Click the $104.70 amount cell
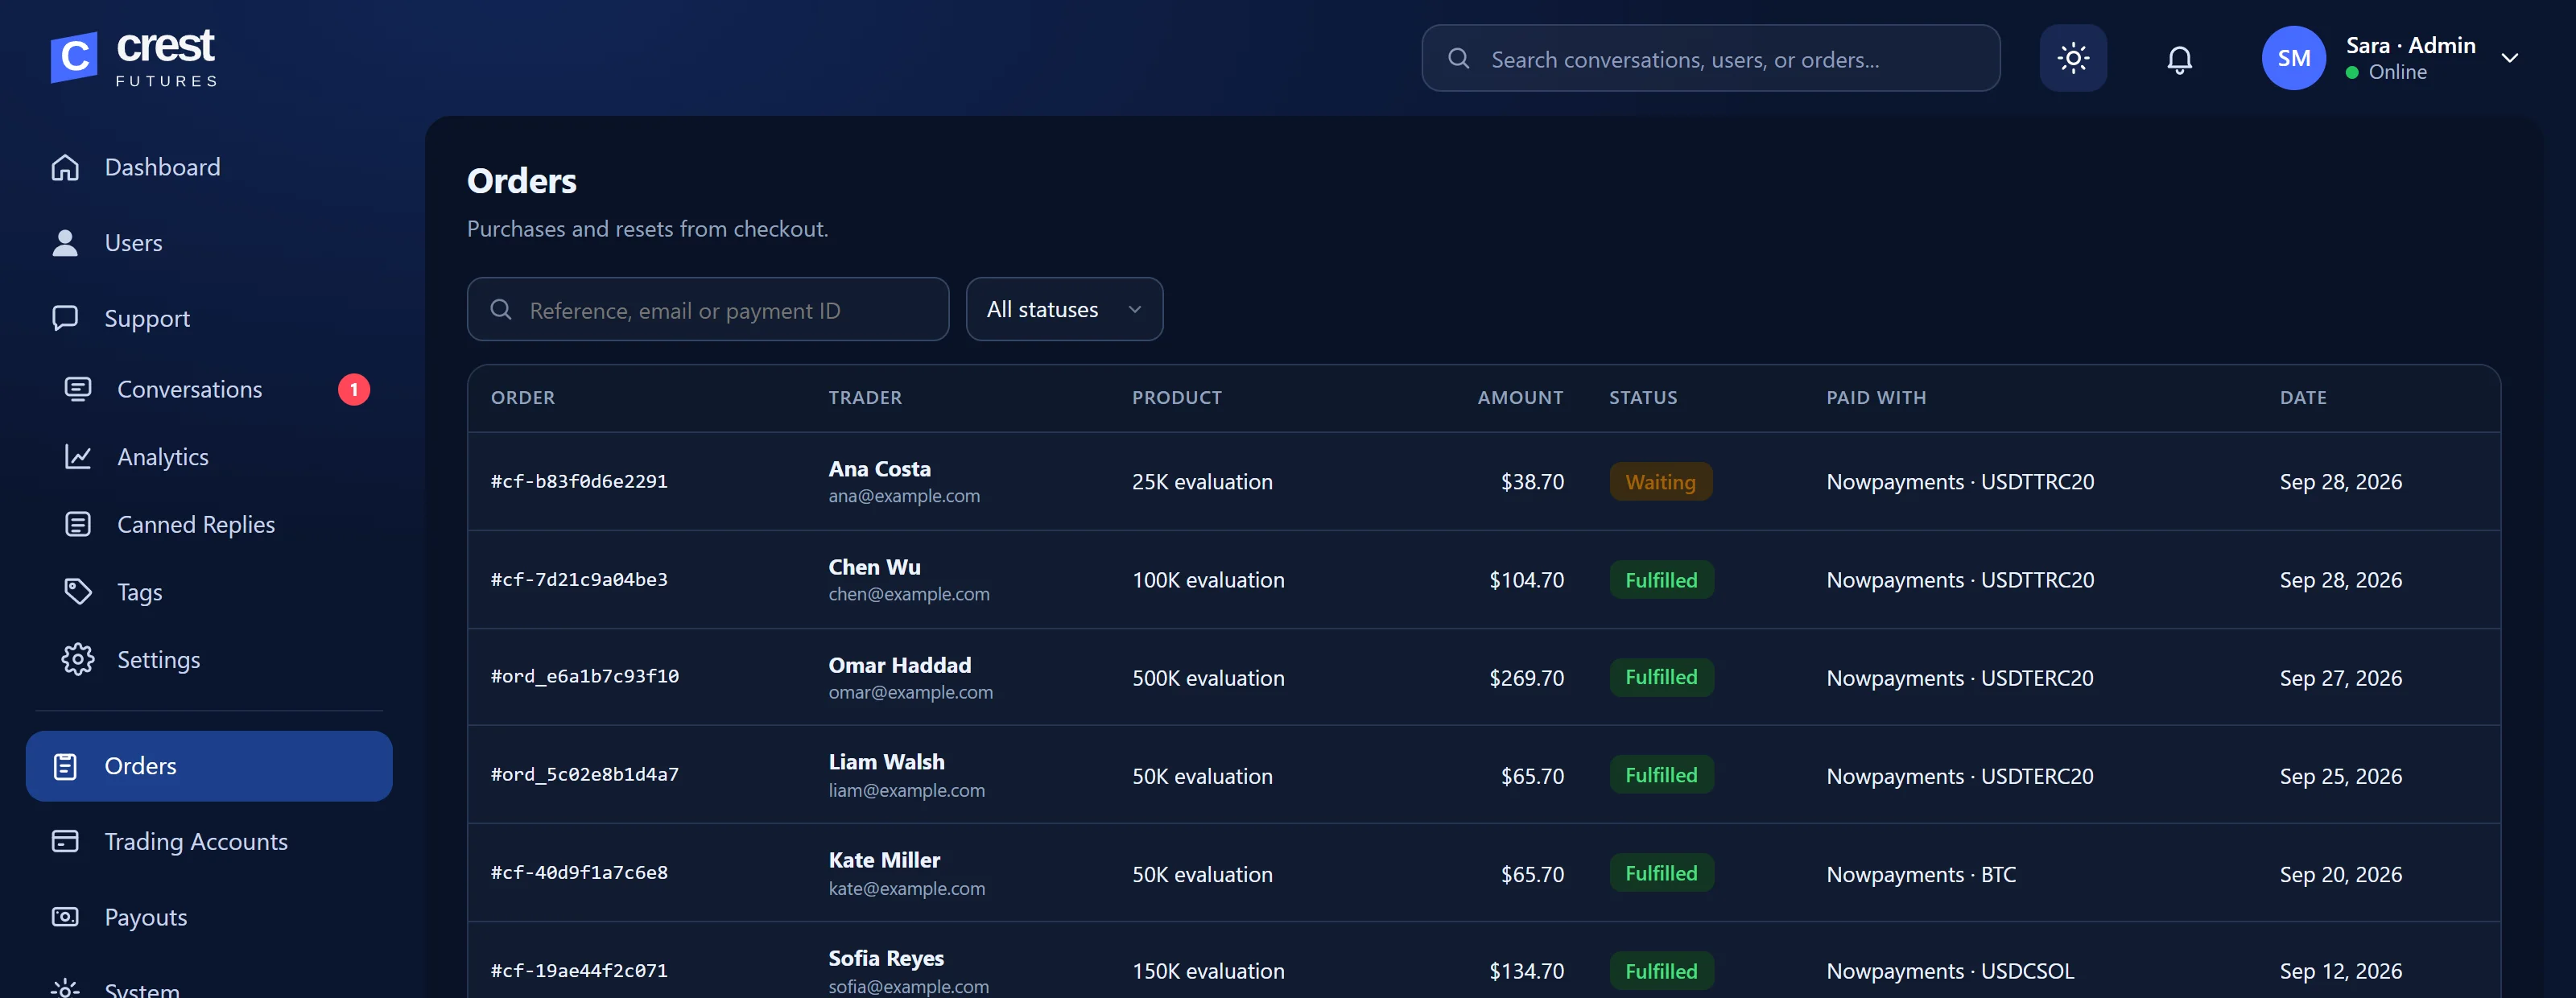The height and width of the screenshot is (998, 2576). click(1526, 580)
